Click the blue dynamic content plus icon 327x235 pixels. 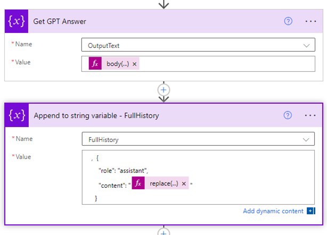[x=311, y=211]
